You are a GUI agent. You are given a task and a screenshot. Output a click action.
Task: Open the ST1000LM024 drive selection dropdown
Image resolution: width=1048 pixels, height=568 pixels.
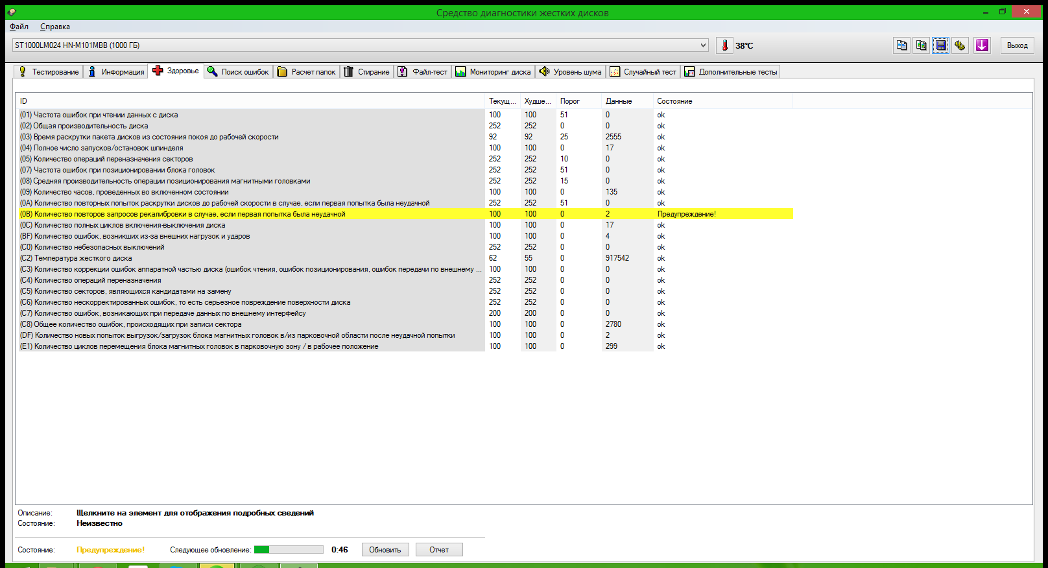[x=703, y=45]
